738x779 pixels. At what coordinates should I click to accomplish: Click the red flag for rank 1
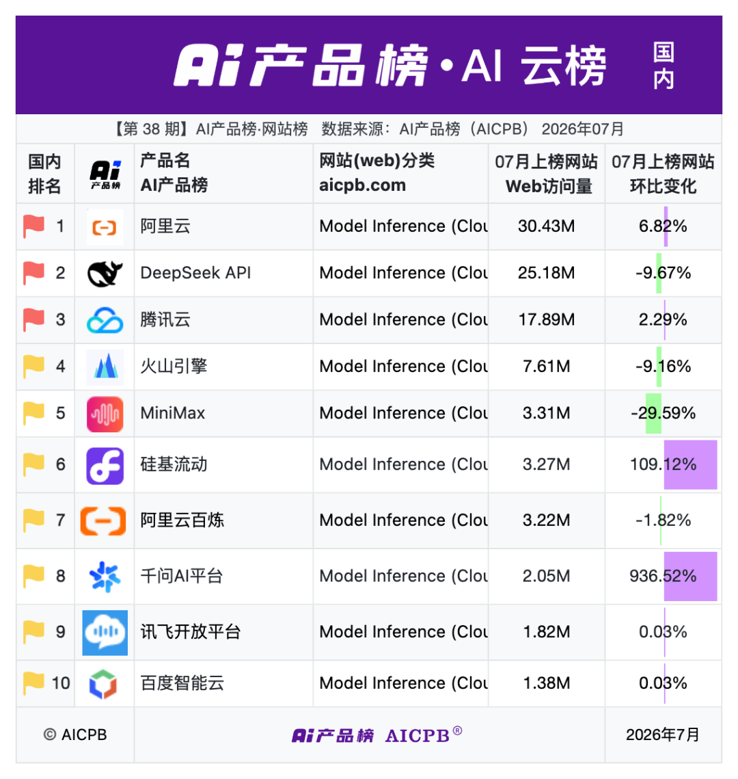pos(33,226)
